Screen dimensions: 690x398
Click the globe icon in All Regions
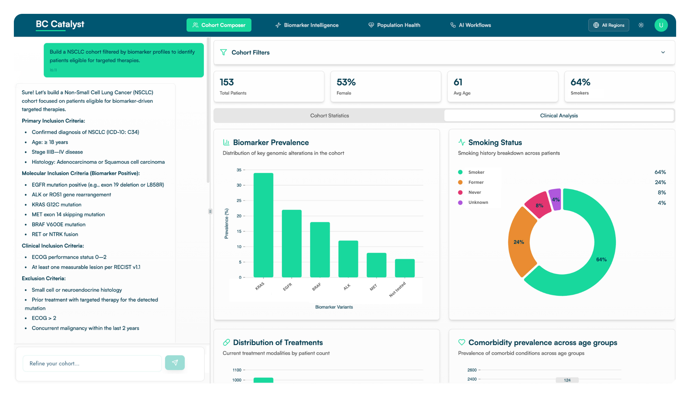596,25
